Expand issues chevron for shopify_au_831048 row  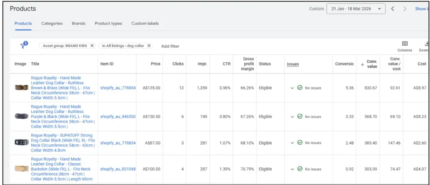[x=292, y=169]
